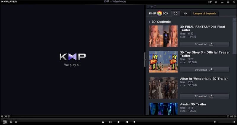The height and width of the screenshot is (125, 237).
Task: Stop playback with the stop button
Action: point(134,122)
